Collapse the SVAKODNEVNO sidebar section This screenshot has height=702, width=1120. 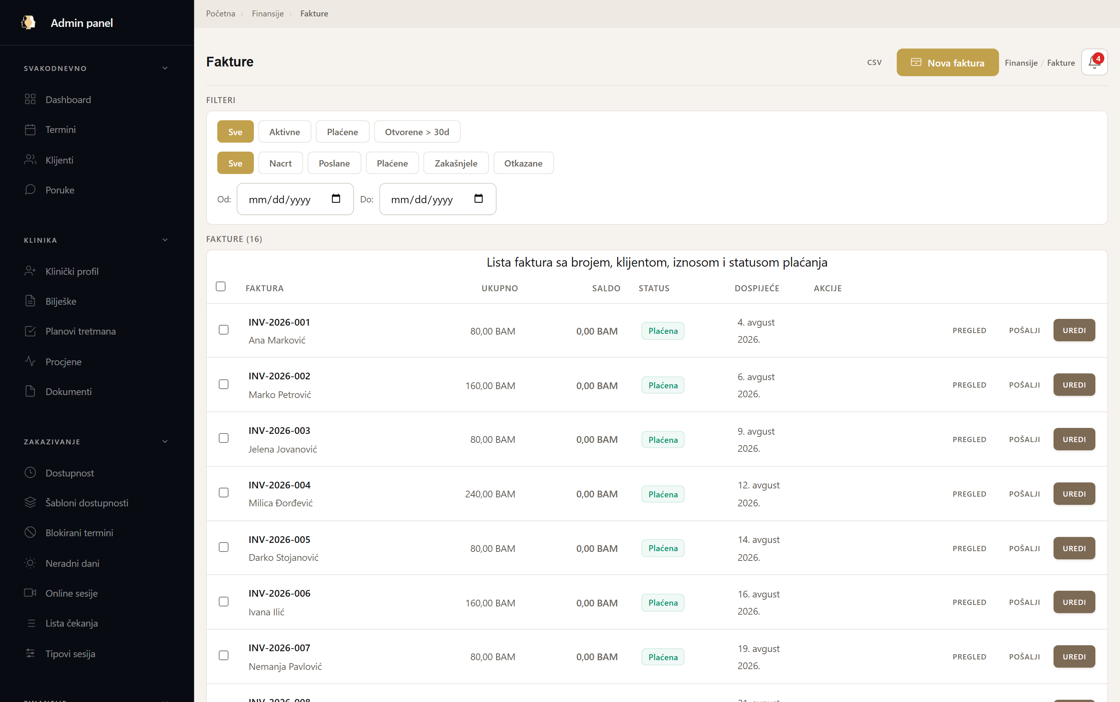coord(165,68)
